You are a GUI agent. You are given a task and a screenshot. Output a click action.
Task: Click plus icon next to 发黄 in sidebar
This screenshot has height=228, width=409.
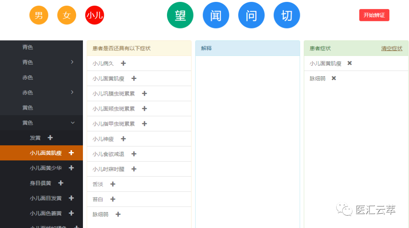click(x=50, y=138)
